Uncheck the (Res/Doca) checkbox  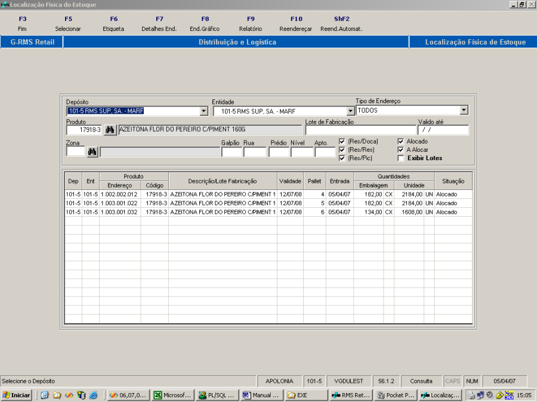pyautogui.click(x=342, y=141)
